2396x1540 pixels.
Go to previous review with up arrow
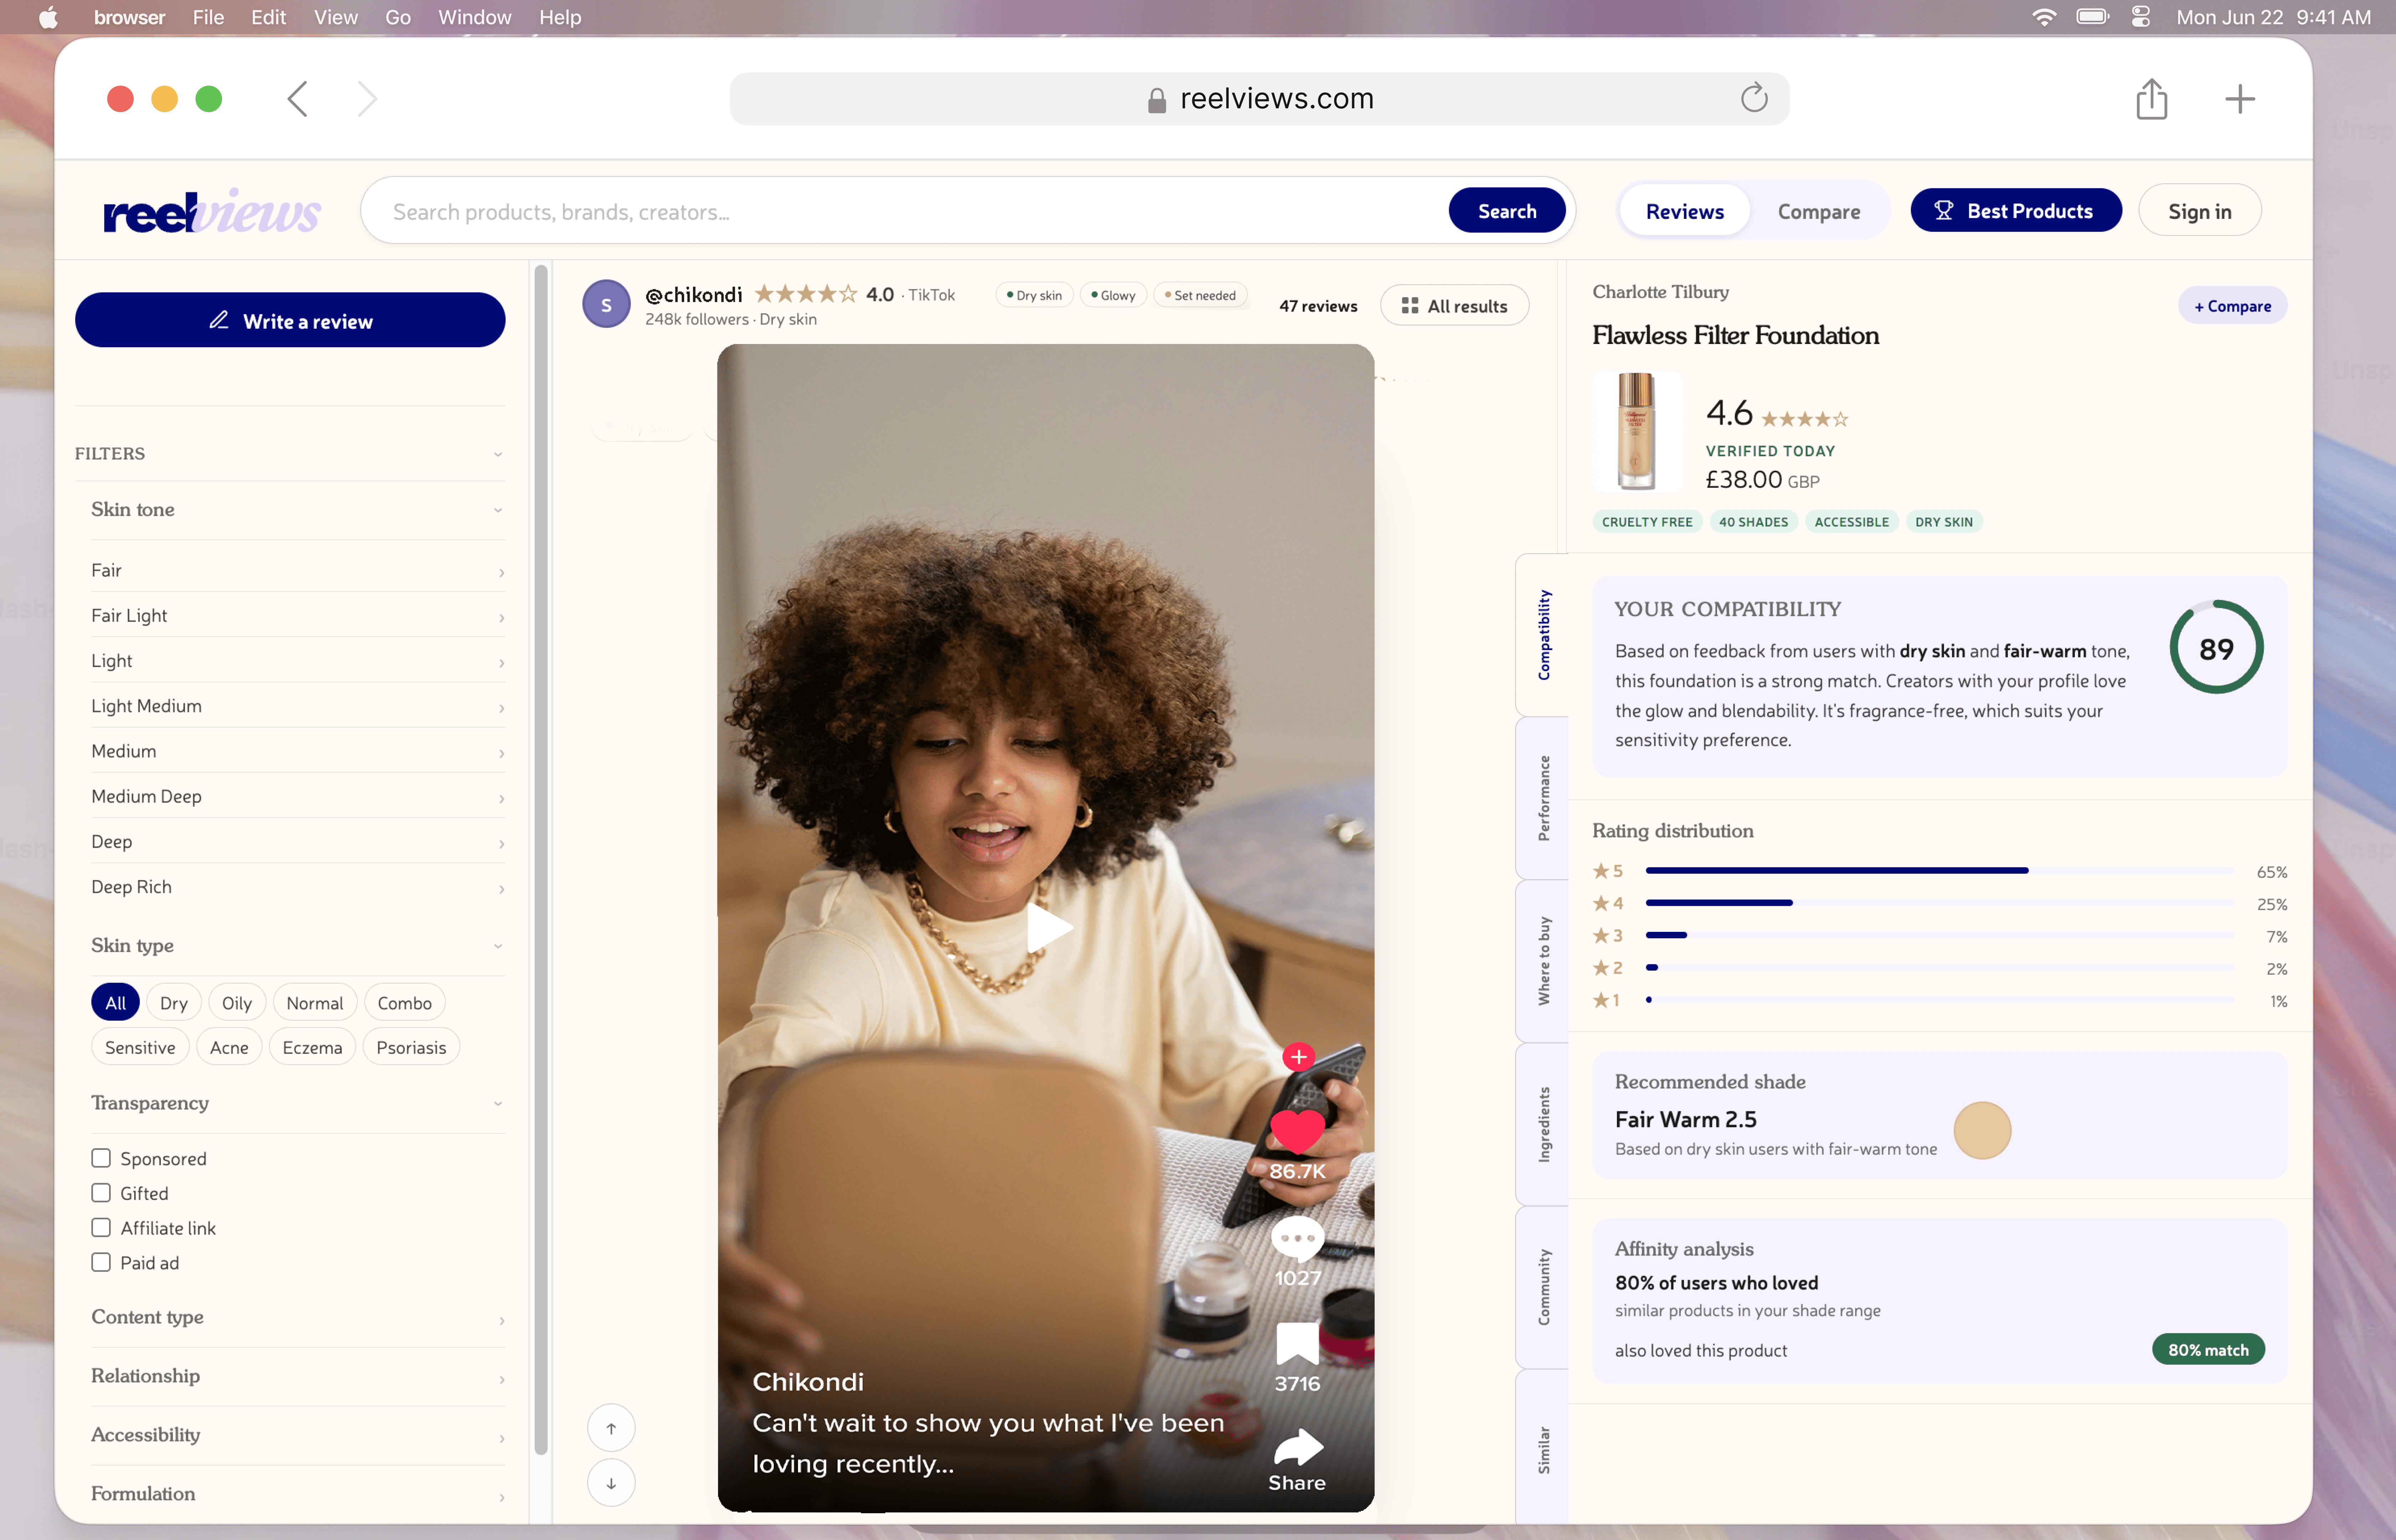[x=611, y=1428]
